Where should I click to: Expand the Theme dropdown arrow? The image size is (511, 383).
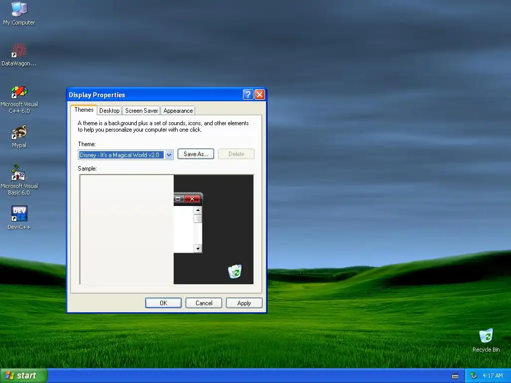pyautogui.click(x=169, y=155)
